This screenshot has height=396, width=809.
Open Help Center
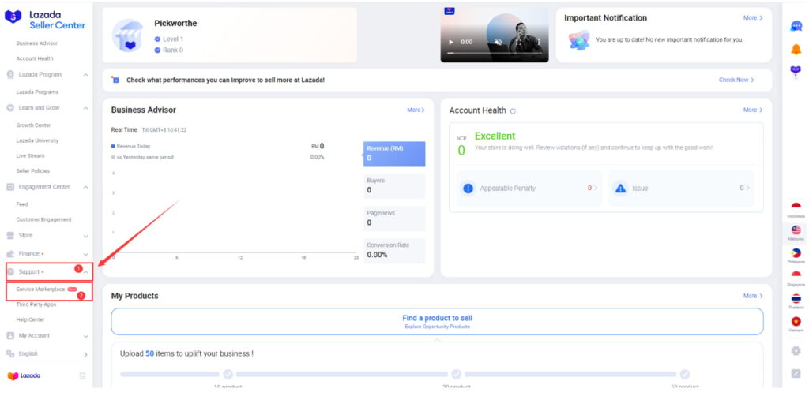(x=31, y=319)
